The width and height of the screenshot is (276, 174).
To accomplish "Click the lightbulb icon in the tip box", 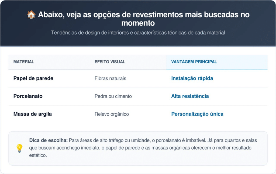I will [19, 148].
